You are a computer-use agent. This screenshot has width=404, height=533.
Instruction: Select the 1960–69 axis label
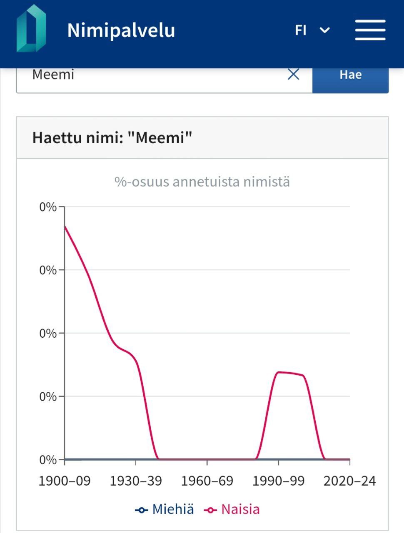tap(207, 481)
